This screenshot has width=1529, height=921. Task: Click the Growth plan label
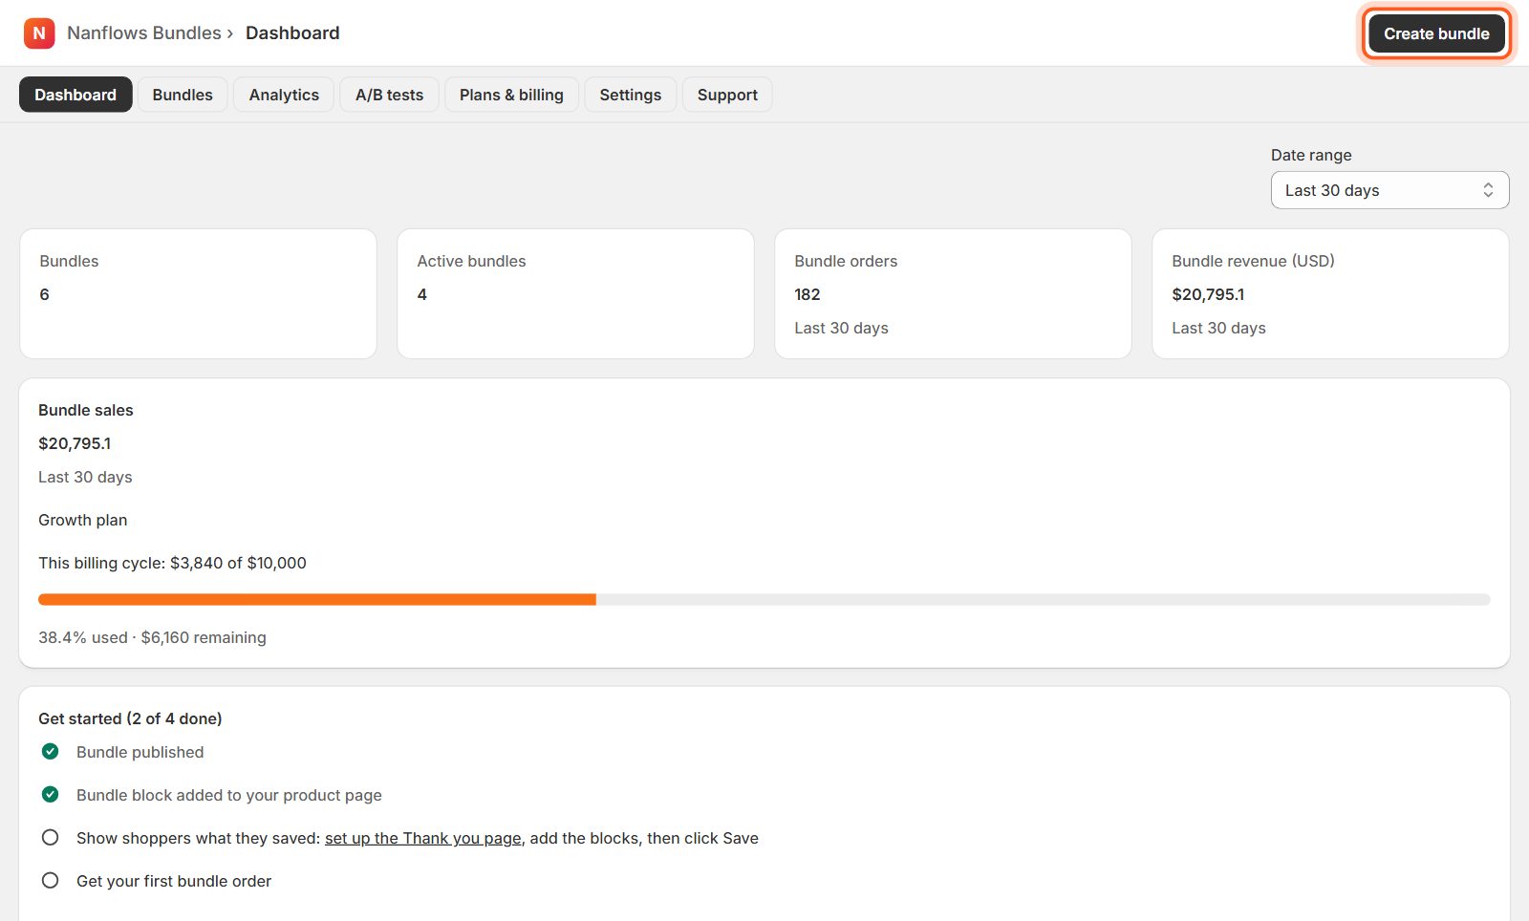(83, 520)
